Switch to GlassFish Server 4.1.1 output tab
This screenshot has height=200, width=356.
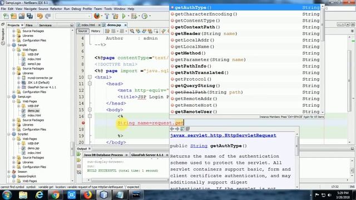tap(147, 155)
